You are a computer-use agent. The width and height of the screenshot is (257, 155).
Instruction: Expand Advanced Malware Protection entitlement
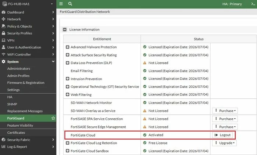point(67,47)
